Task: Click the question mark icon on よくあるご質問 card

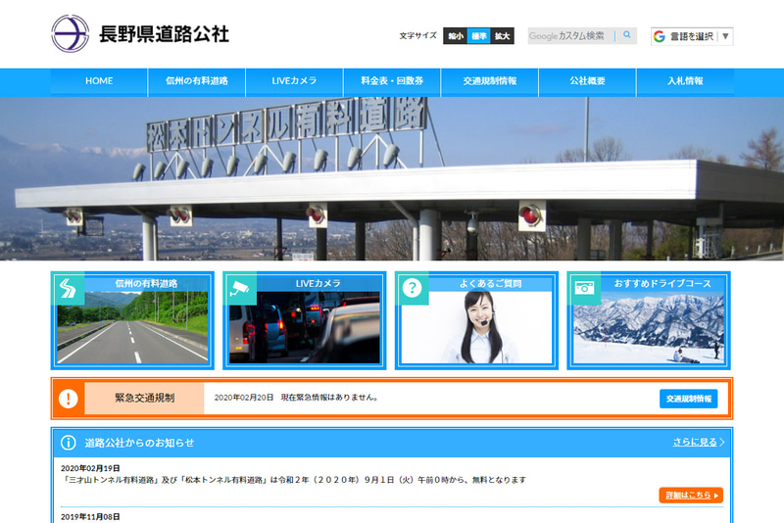Action: click(412, 288)
